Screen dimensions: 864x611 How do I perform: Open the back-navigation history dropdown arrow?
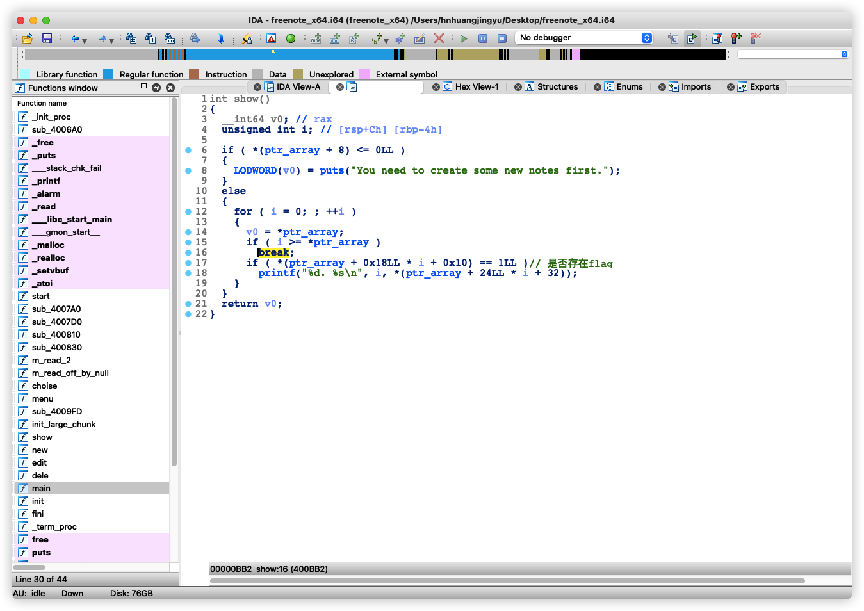tap(85, 40)
